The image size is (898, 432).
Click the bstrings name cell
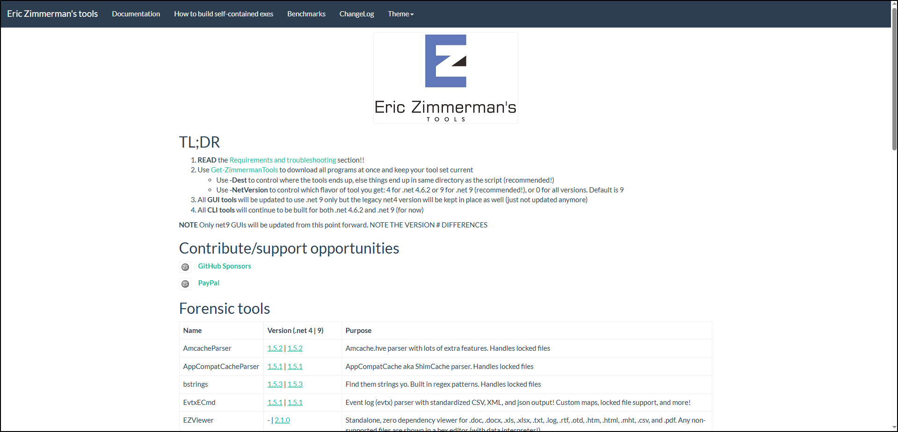pos(221,384)
